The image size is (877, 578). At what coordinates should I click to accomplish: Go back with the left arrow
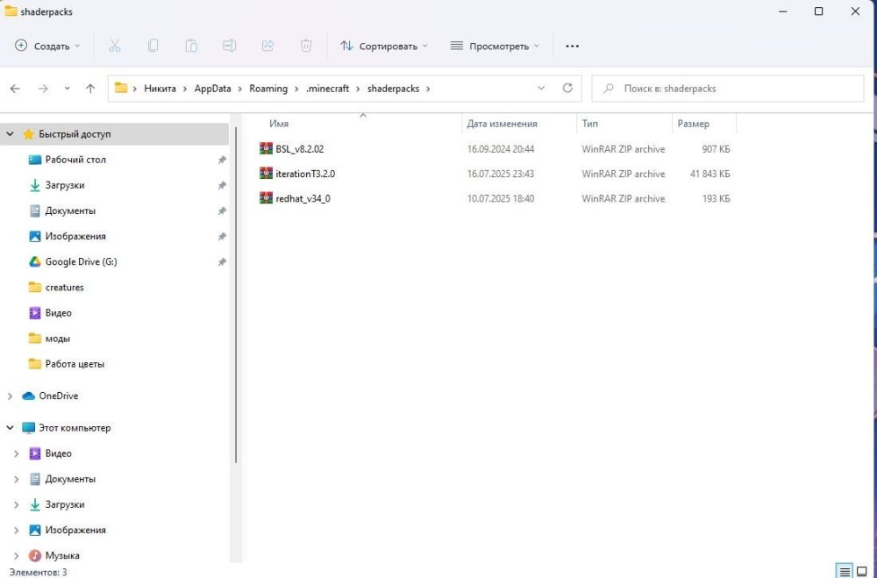pos(15,89)
